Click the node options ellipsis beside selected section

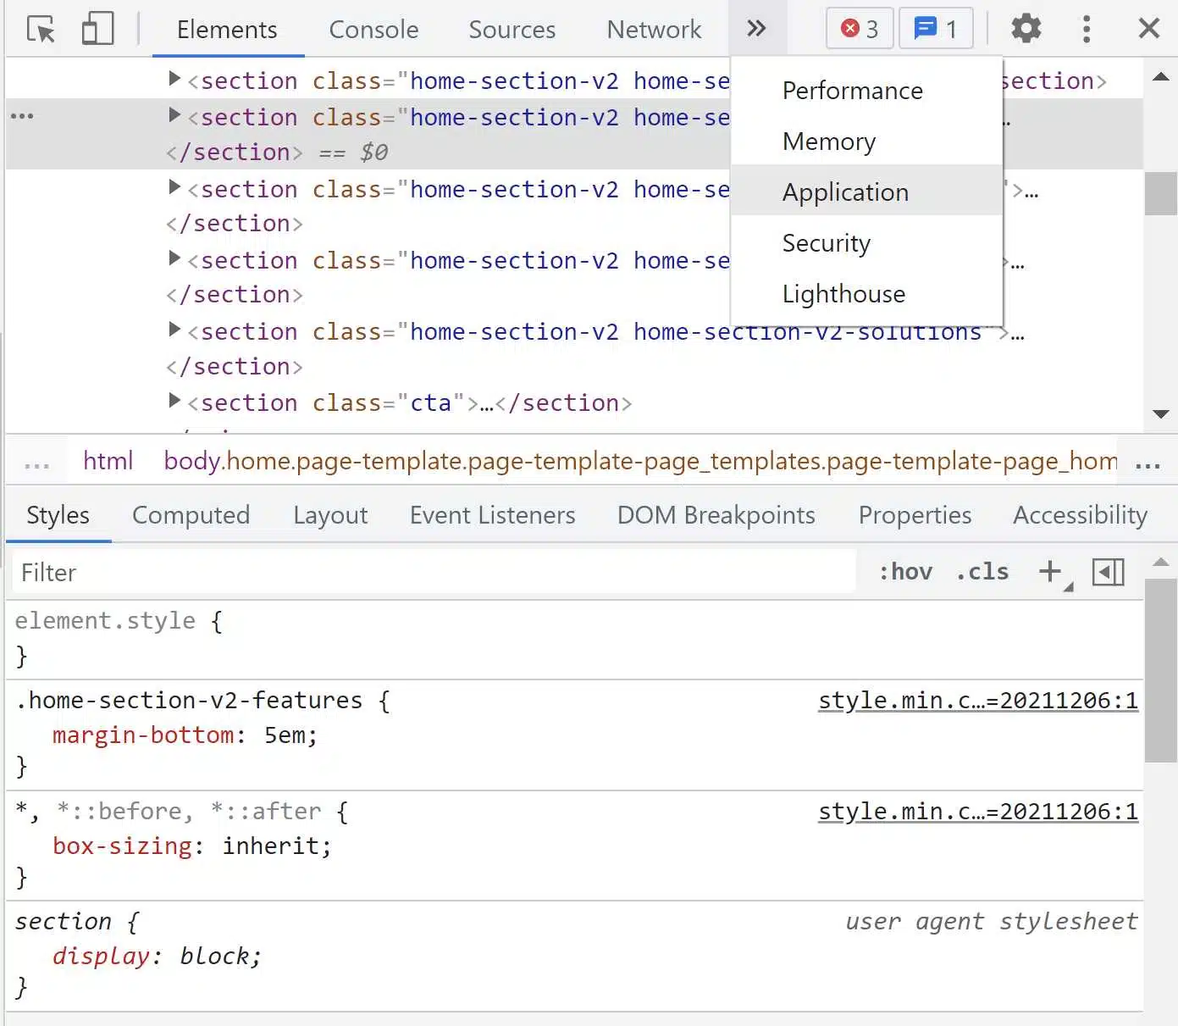[22, 116]
